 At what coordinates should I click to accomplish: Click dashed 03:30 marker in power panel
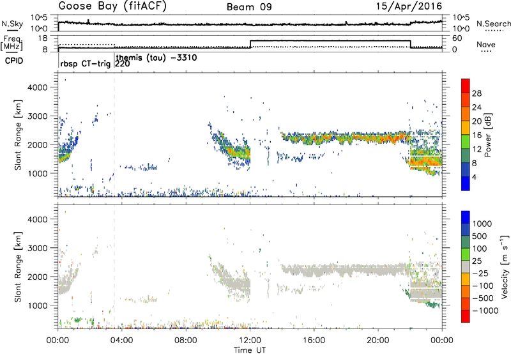click(114, 135)
